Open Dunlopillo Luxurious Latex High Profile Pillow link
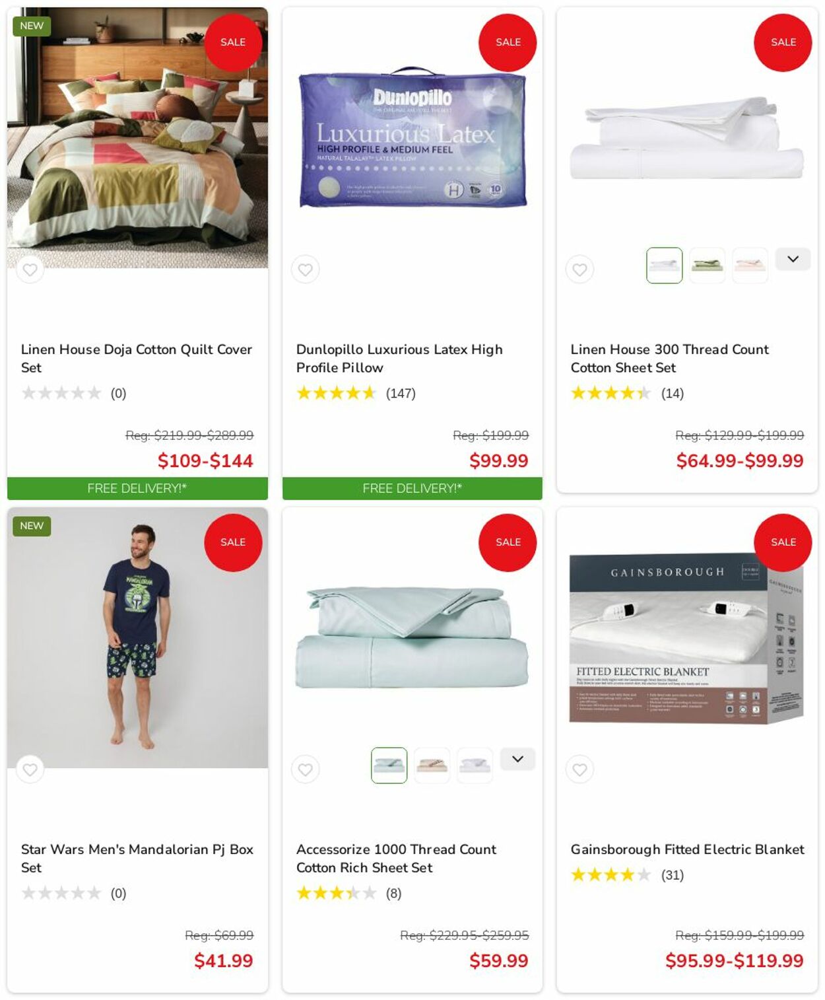 (399, 358)
